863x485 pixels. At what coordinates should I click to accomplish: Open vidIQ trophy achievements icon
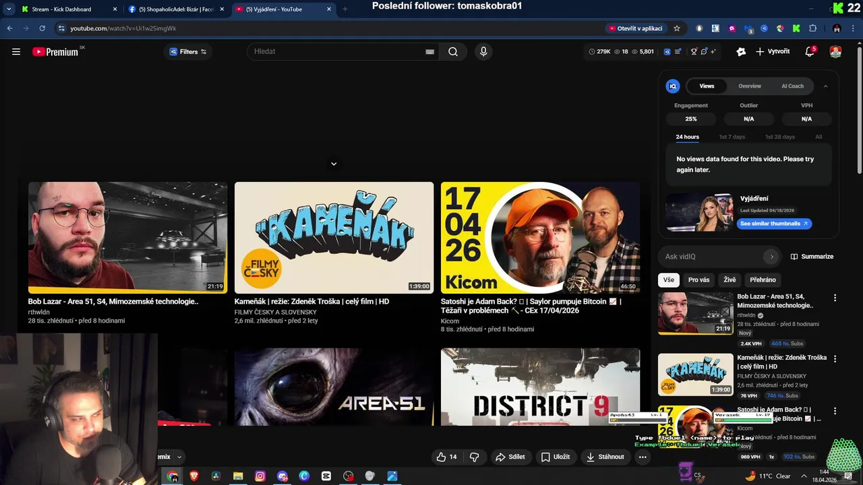click(x=693, y=51)
